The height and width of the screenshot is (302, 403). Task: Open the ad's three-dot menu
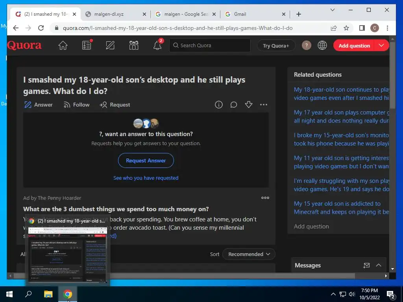(265, 197)
